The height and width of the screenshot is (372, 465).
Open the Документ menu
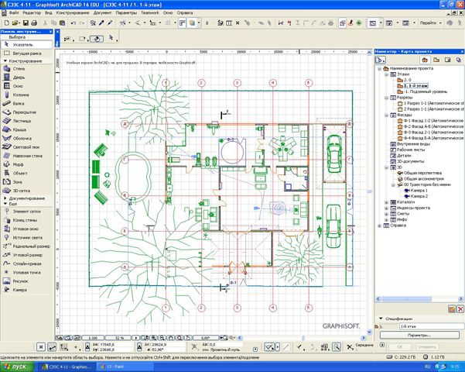pos(103,12)
